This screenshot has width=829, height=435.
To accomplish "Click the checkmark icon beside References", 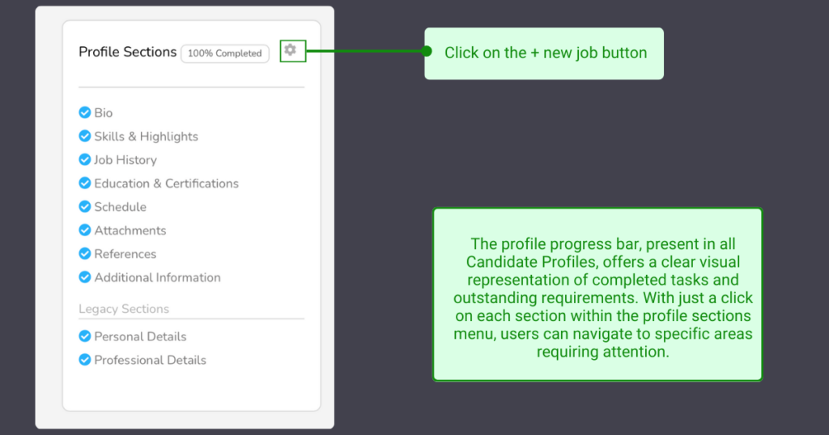I will [x=84, y=253].
